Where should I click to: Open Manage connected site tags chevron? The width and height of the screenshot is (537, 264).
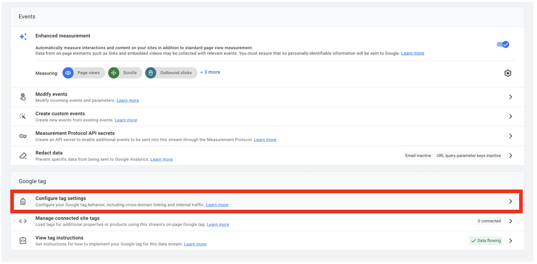point(510,221)
